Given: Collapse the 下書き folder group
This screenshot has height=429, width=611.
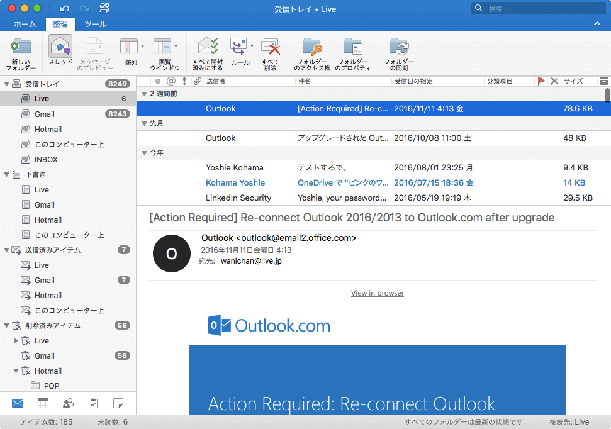Looking at the screenshot, I should point(6,175).
